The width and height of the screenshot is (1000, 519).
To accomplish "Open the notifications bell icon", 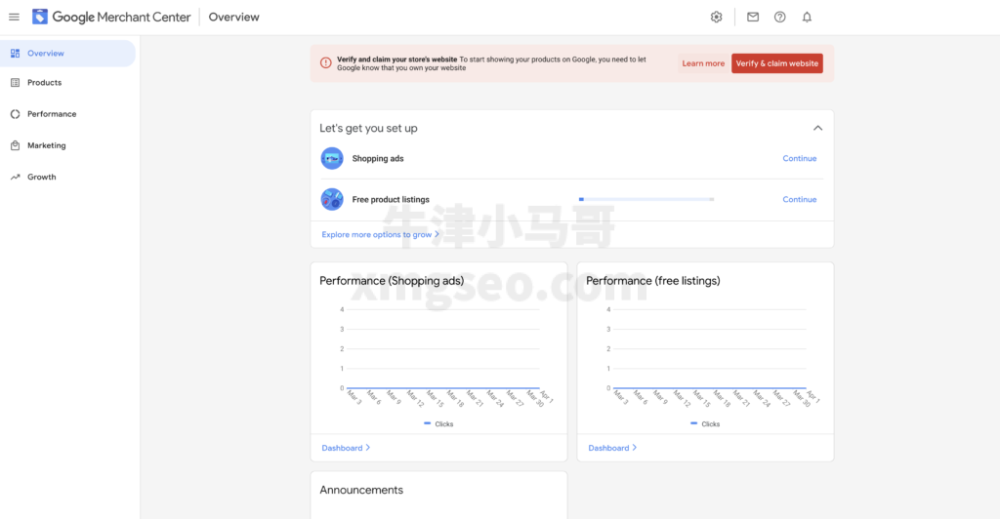I will pos(807,18).
